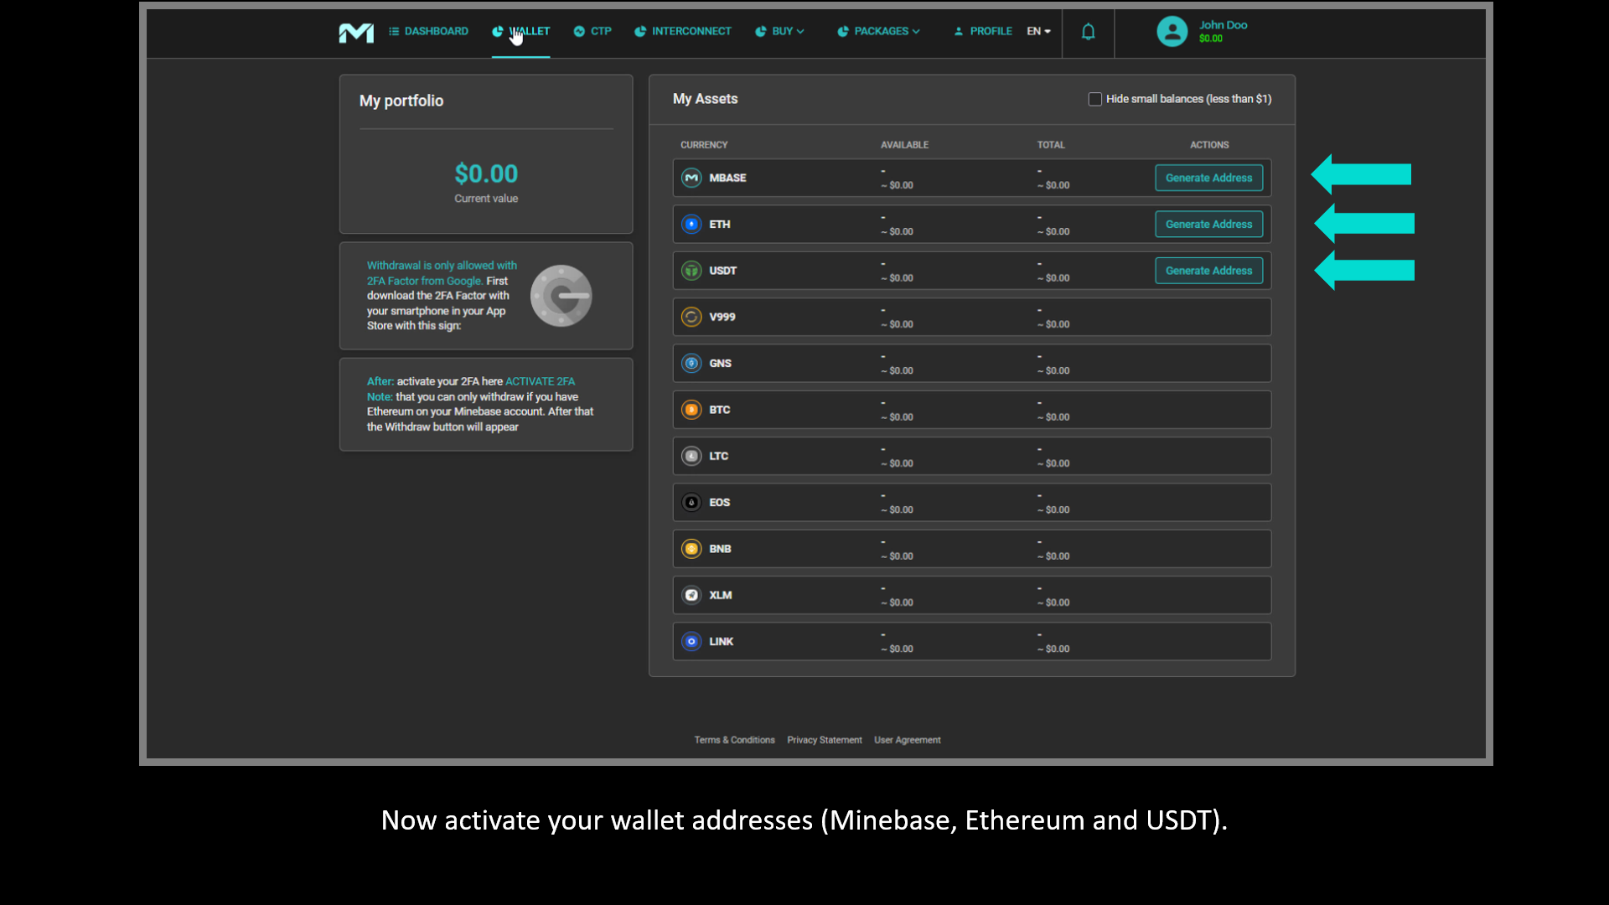Expand the PACKAGES dropdown menu

click(879, 32)
